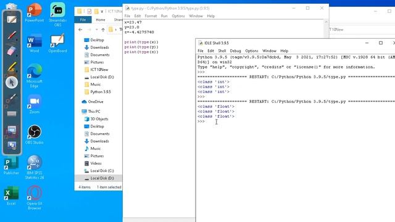395x222 pixels.
Task: Click File Explorer forward arrow
Action: pos(89,30)
